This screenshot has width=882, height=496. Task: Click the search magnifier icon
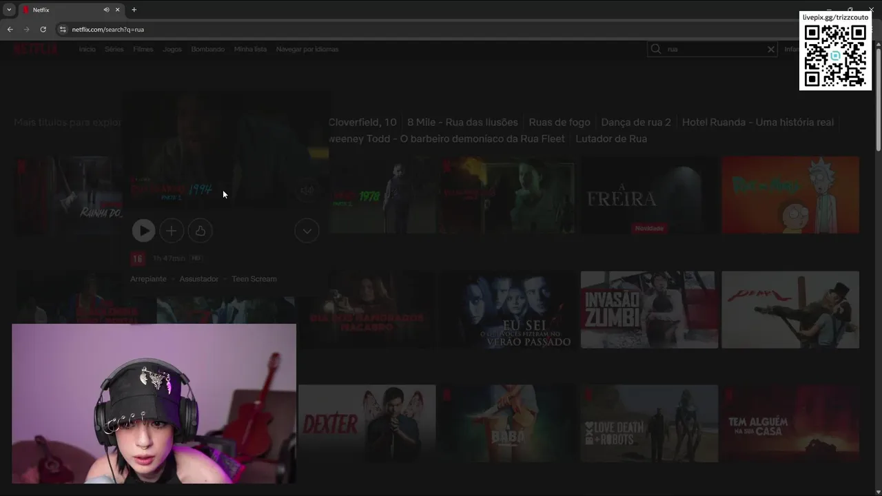[656, 49]
